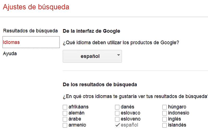This screenshot has width=208, height=129.
Task: Click the De los resultados de búsqueda heading
Action: (100, 84)
